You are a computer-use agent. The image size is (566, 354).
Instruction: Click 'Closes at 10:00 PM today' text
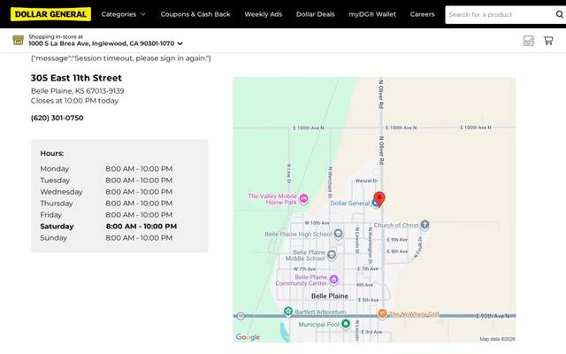(74, 101)
